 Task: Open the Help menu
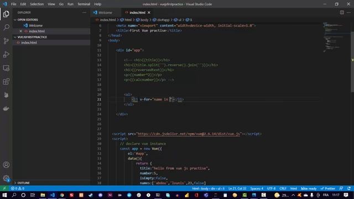pyautogui.click(x=97, y=4)
